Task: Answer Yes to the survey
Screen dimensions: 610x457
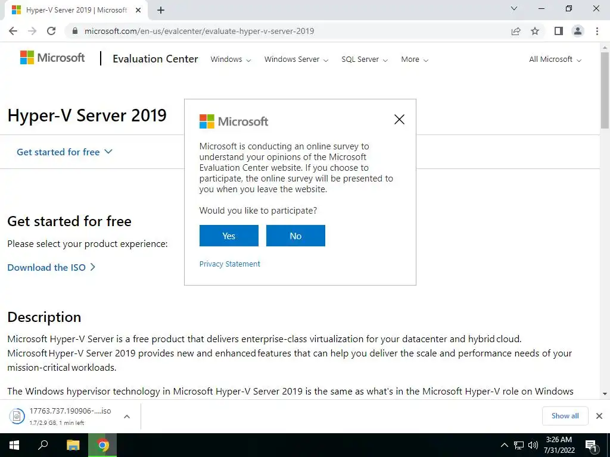Action: (x=229, y=236)
